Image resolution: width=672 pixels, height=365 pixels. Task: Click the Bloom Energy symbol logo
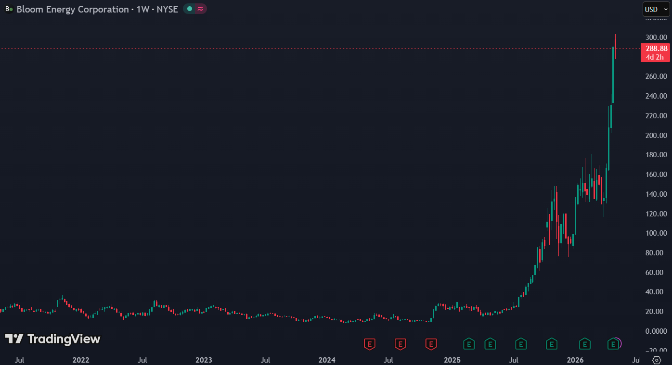click(9, 9)
